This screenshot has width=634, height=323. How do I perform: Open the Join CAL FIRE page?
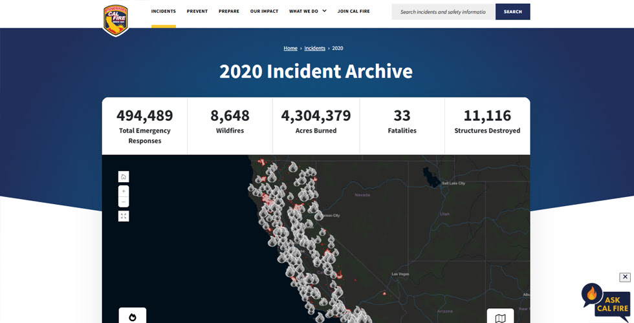click(x=353, y=12)
